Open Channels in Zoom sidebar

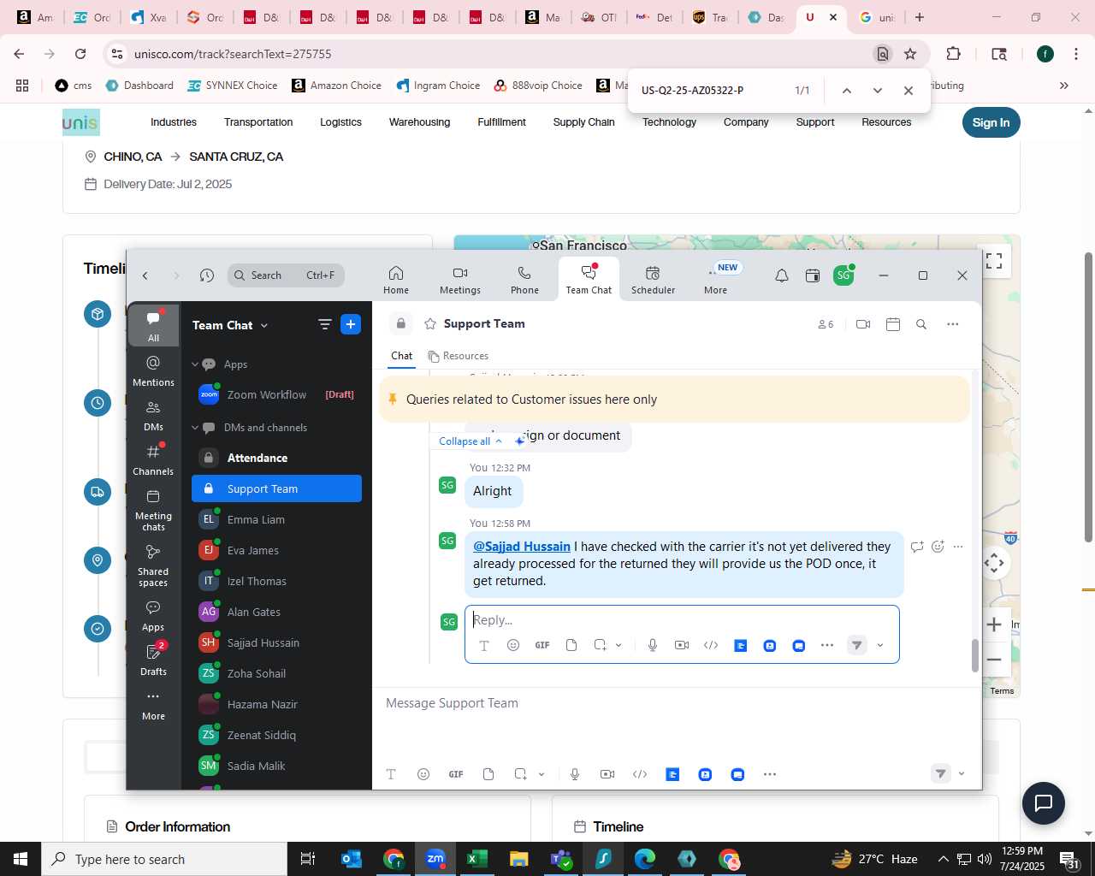pos(153,459)
